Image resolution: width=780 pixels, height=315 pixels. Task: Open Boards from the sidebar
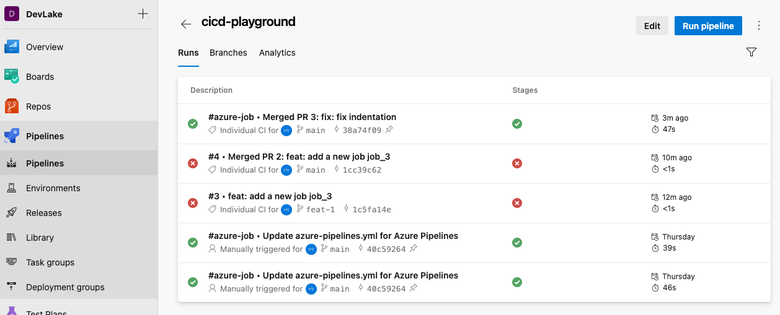coord(40,77)
